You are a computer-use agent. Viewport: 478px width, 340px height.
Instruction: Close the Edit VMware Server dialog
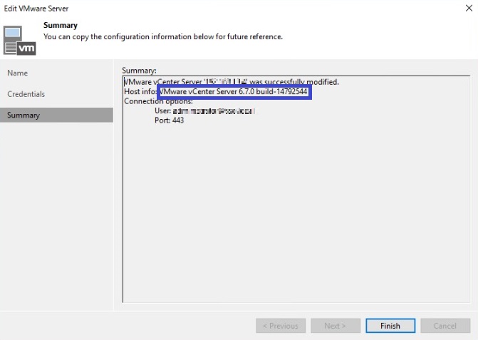[469, 9]
